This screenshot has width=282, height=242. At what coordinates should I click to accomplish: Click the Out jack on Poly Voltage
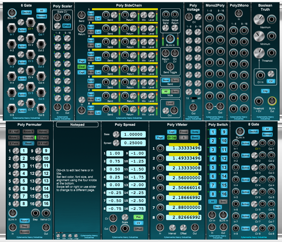(193, 107)
